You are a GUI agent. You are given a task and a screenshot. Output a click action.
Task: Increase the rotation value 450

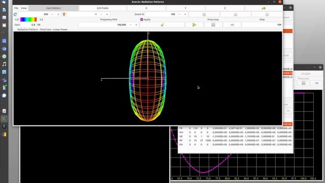pyautogui.click(x=58, y=14)
